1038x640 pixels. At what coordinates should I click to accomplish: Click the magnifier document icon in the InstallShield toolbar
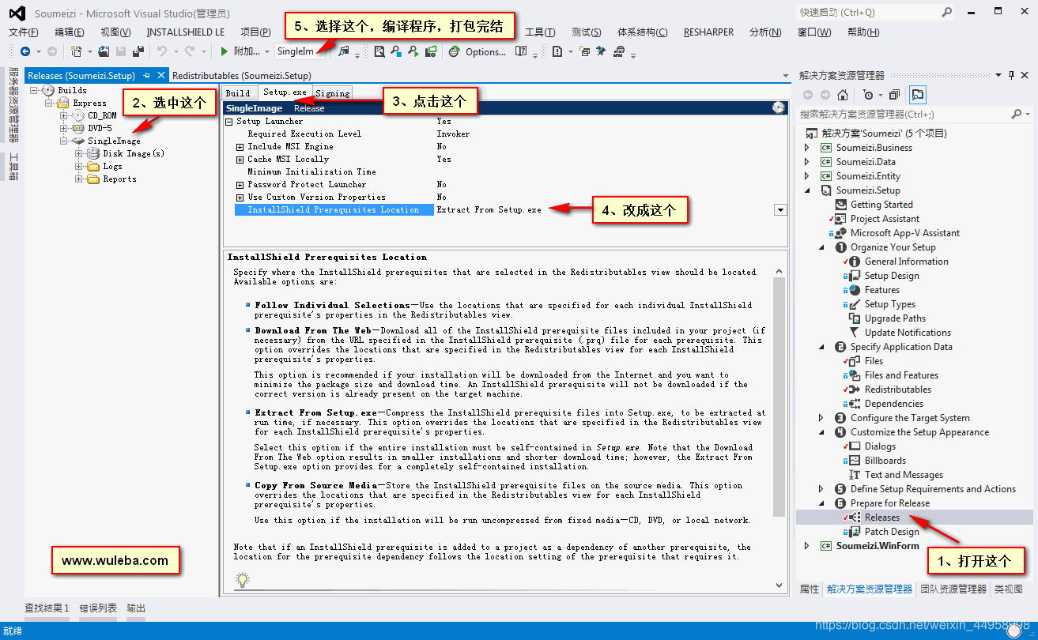(x=379, y=51)
